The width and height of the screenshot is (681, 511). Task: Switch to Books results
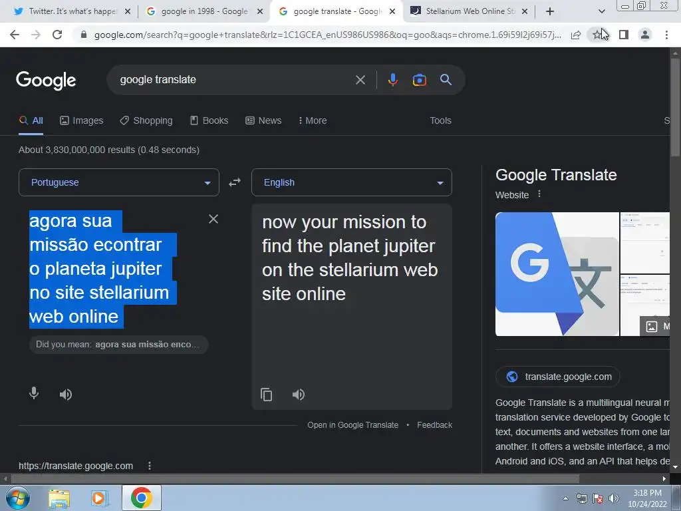click(209, 121)
